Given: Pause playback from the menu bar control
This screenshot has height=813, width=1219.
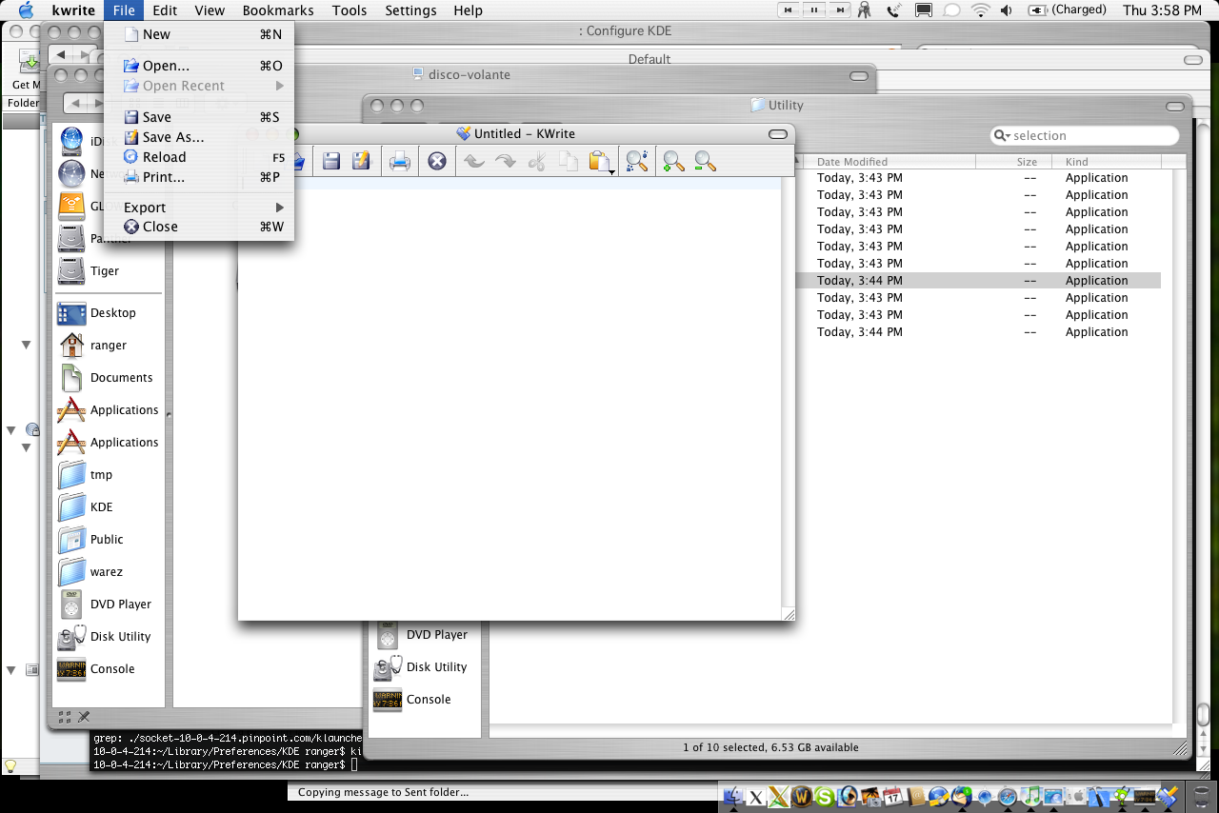Looking at the screenshot, I should [814, 10].
